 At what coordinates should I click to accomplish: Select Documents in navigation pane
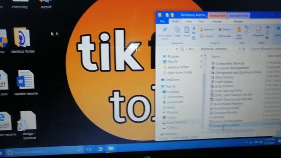point(173,97)
